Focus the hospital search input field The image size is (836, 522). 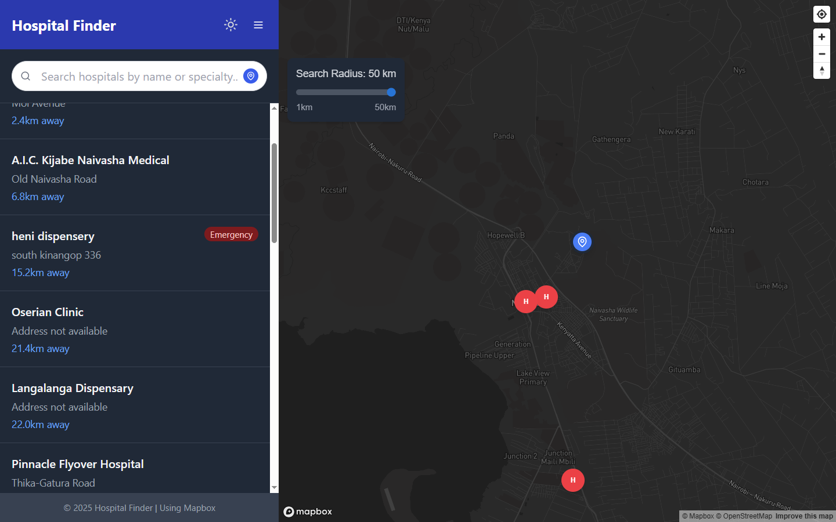tap(139, 77)
